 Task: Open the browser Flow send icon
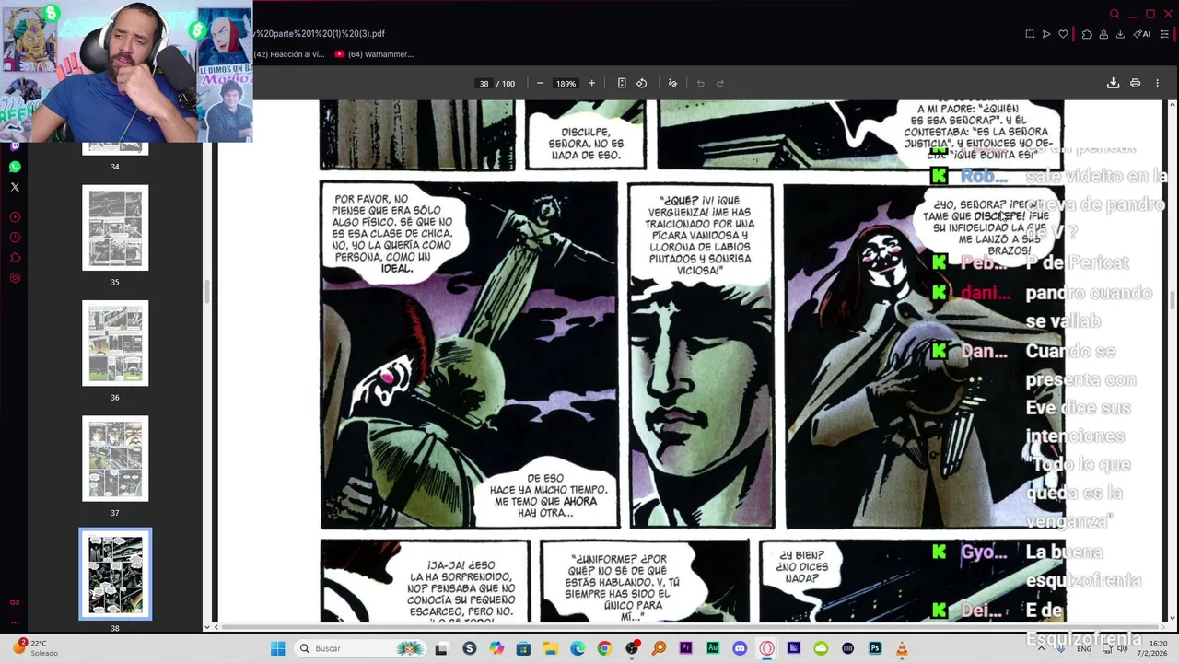pyautogui.click(x=1046, y=34)
